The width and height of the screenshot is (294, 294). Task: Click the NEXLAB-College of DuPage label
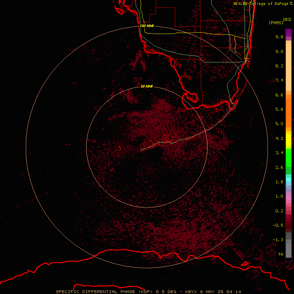tap(263, 4)
